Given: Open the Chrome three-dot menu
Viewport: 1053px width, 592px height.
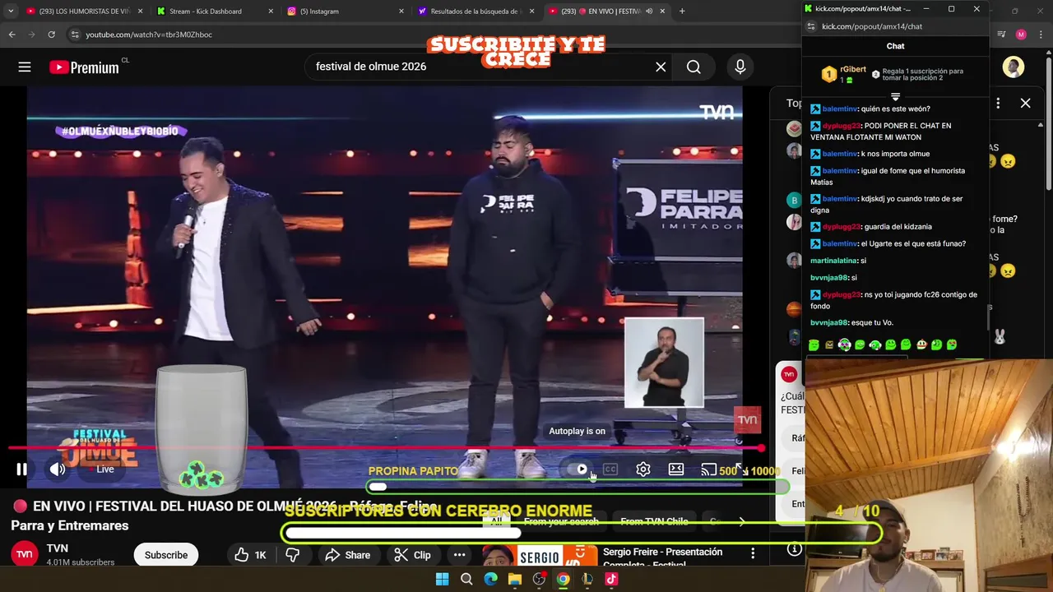Looking at the screenshot, I should pyautogui.click(x=1040, y=35).
